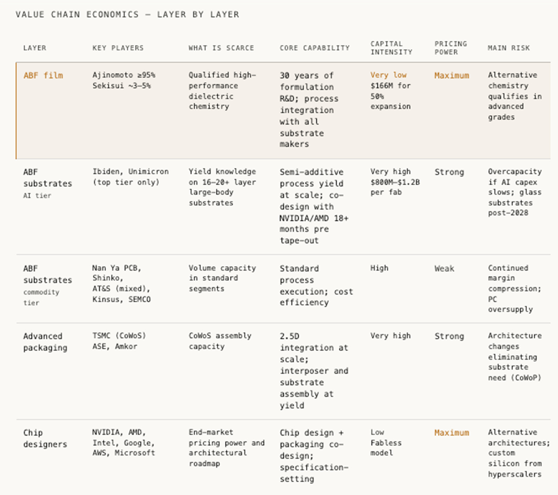
Task: Select the 'Weak' pricing power cell
Action: (x=444, y=268)
